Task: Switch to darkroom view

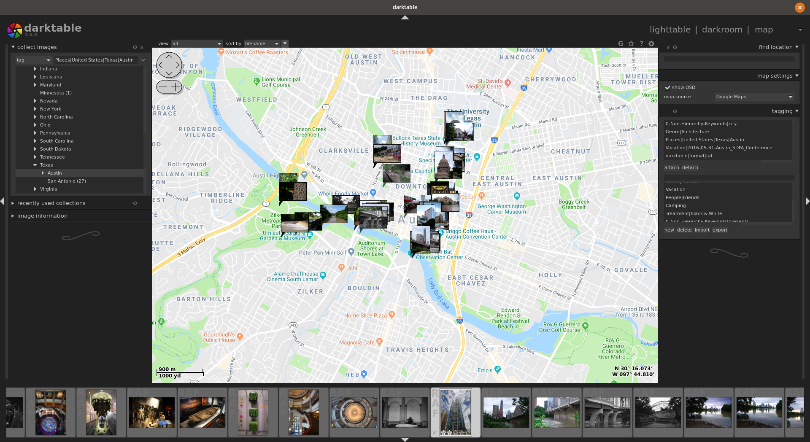Action: (722, 30)
